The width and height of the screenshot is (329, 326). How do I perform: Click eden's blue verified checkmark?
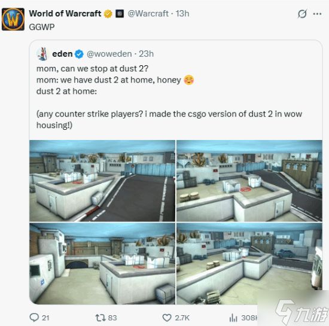coord(79,54)
